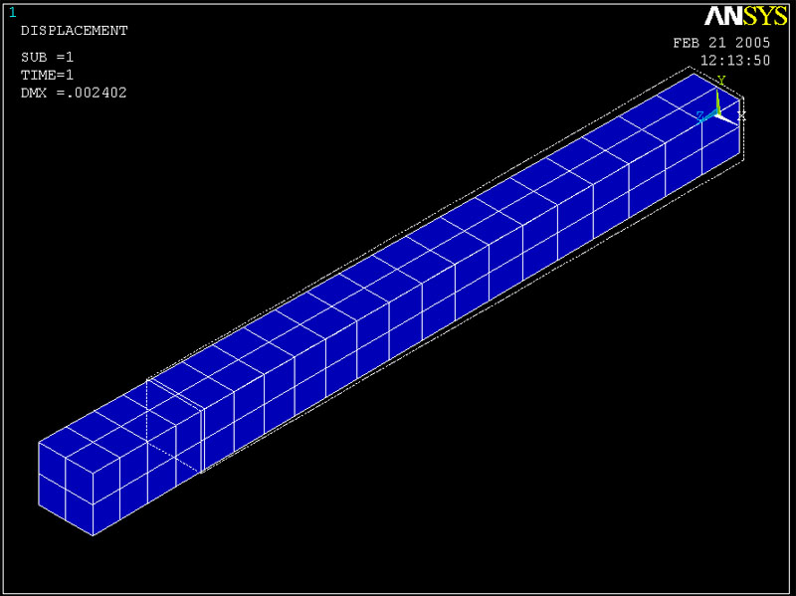Click the window number 1 label
The width and height of the screenshot is (796, 596).
point(12,13)
